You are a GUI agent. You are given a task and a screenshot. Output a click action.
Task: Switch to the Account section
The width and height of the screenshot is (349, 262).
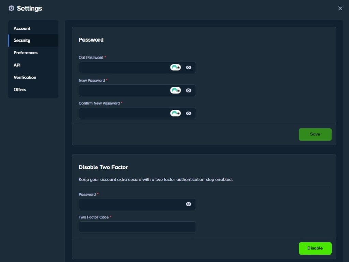click(x=22, y=28)
